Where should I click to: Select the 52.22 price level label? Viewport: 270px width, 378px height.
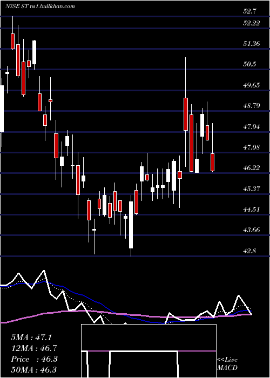point(251,23)
